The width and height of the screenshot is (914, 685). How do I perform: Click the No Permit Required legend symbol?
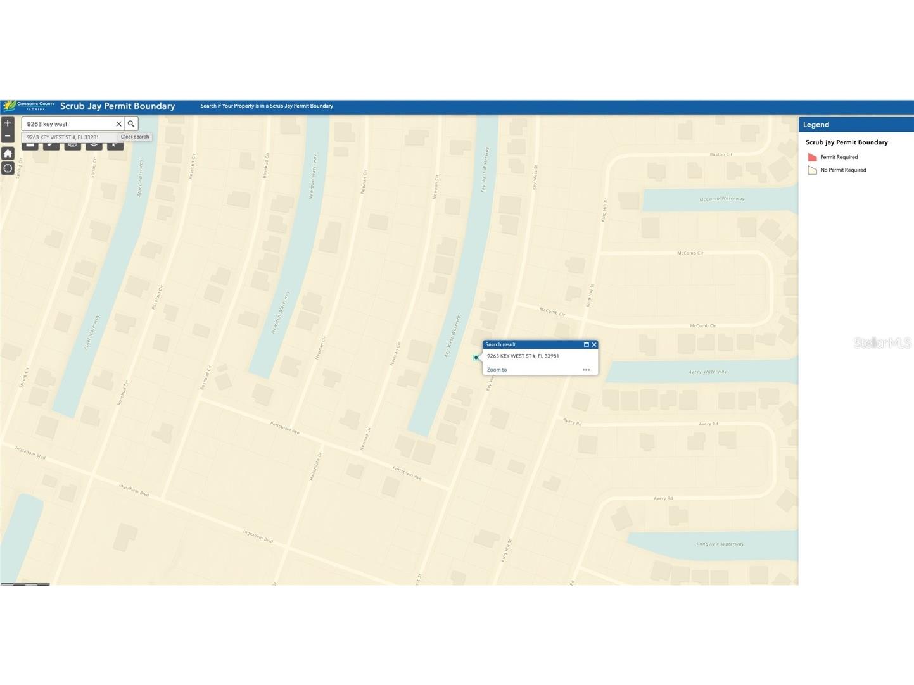(813, 170)
